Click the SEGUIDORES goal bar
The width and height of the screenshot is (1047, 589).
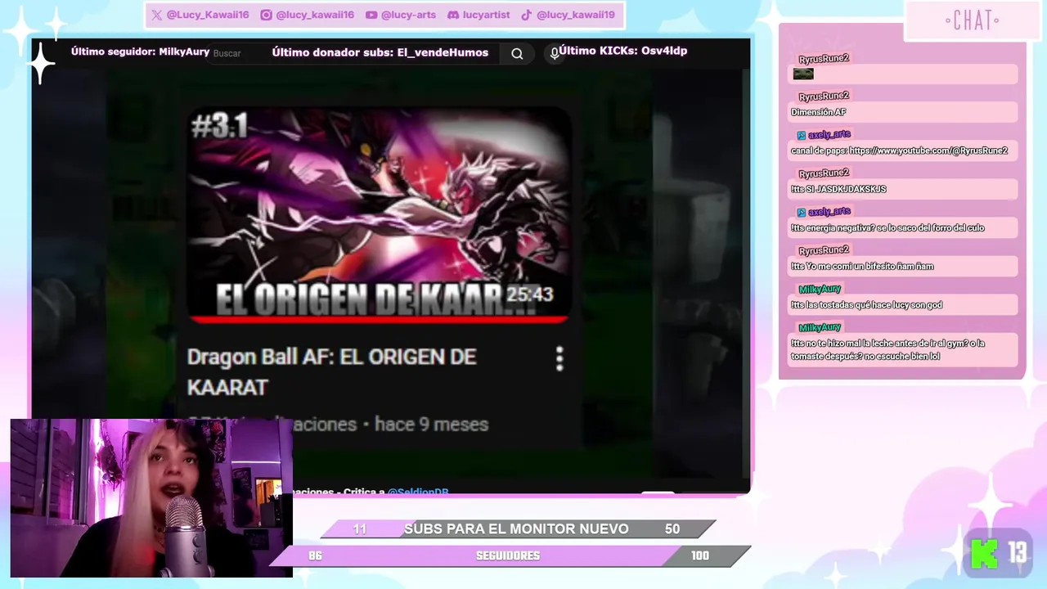tap(509, 555)
